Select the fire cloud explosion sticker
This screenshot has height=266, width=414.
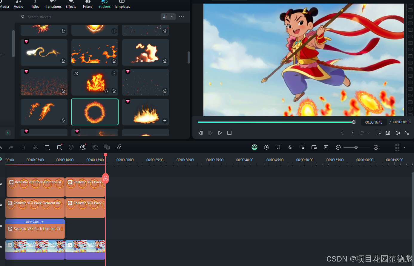[146, 52]
